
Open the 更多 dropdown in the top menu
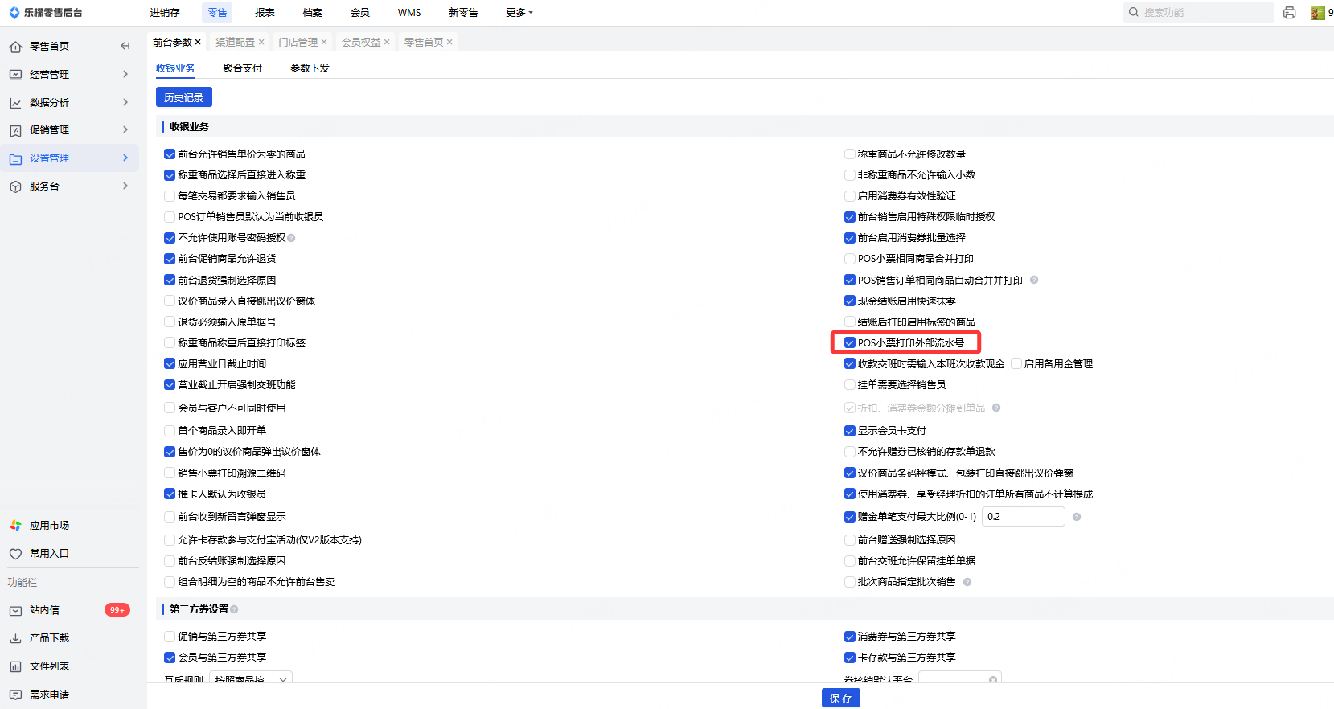tap(519, 13)
